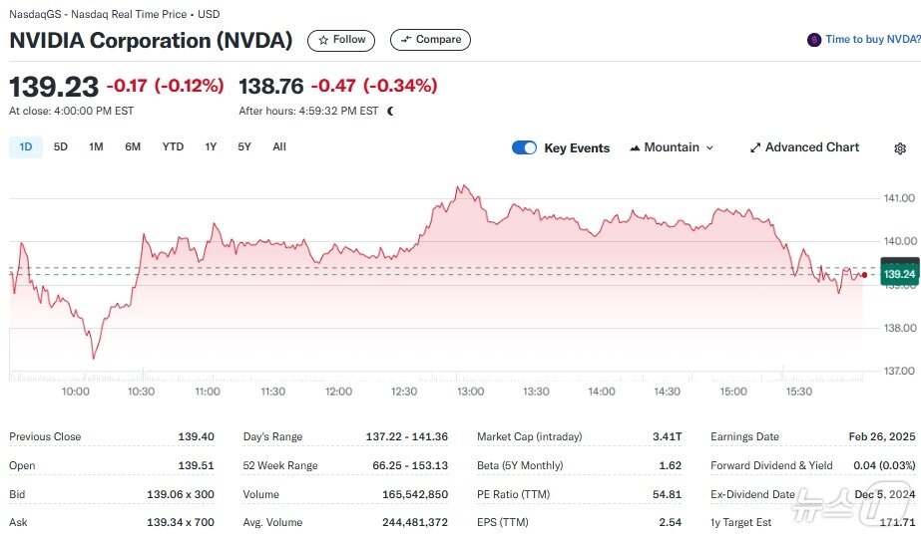The width and height of the screenshot is (921, 538).
Task: Open chart settings gear icon
Action: point(900,148)
